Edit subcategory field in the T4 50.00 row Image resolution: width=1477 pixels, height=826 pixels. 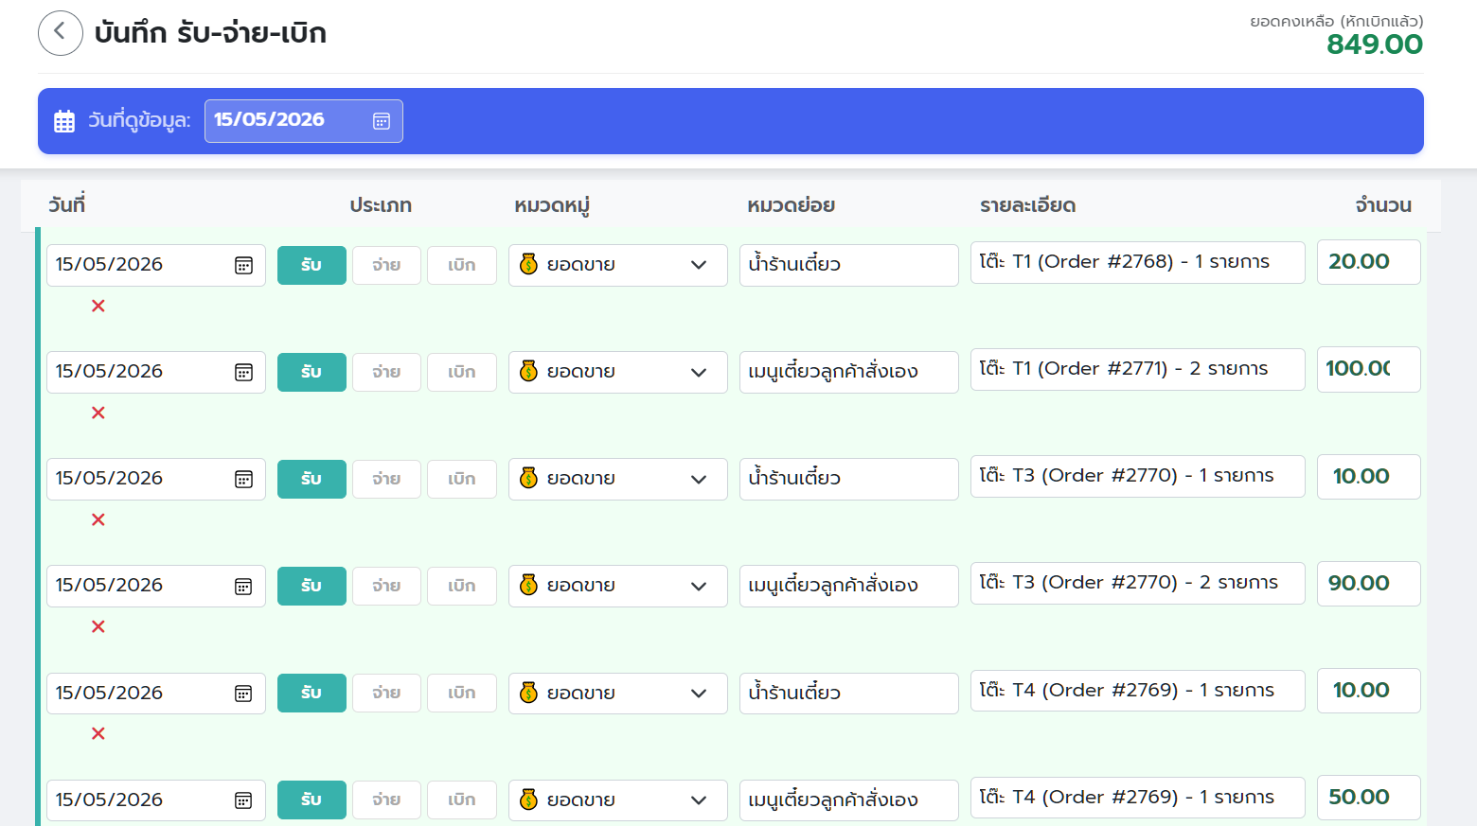[849, 800]
